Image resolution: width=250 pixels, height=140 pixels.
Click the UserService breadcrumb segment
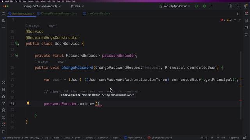pos(135,138)
